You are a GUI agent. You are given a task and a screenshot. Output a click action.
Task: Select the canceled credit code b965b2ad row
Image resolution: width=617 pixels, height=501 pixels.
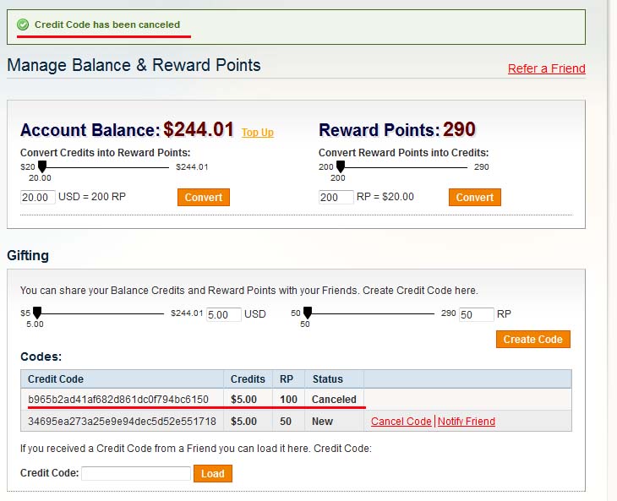point(117,400)
